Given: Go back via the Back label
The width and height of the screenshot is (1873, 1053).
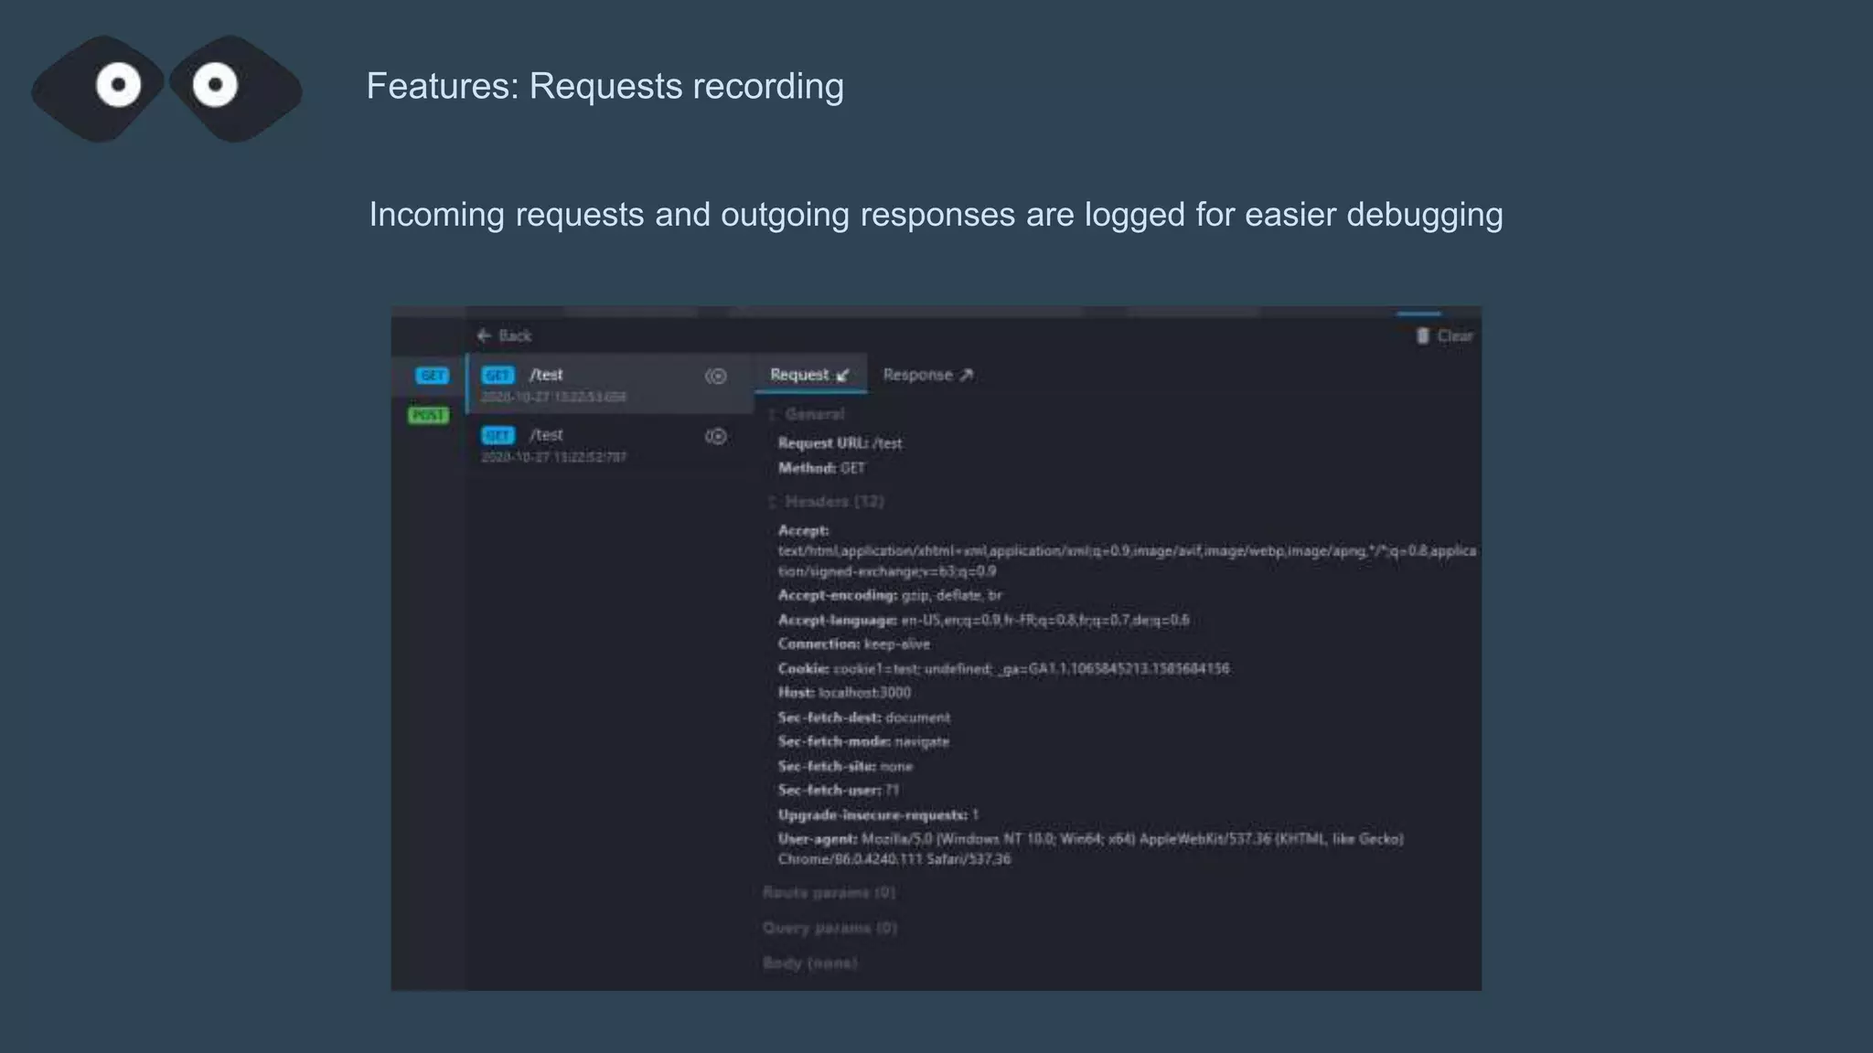Looking at the screenshot, I should pyautogui.click(x=515, y=335).
